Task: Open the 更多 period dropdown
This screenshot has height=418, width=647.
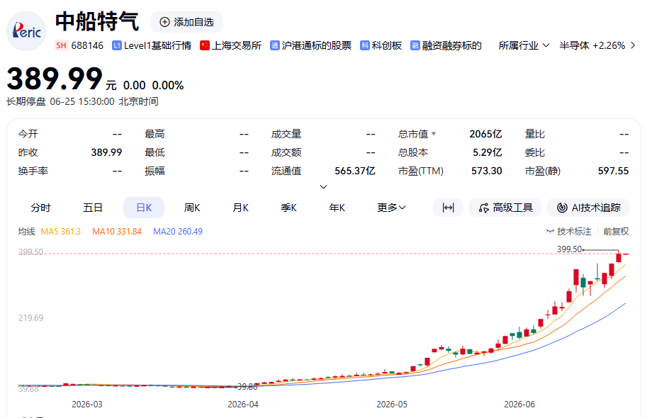Action: (x=391, y=208)
